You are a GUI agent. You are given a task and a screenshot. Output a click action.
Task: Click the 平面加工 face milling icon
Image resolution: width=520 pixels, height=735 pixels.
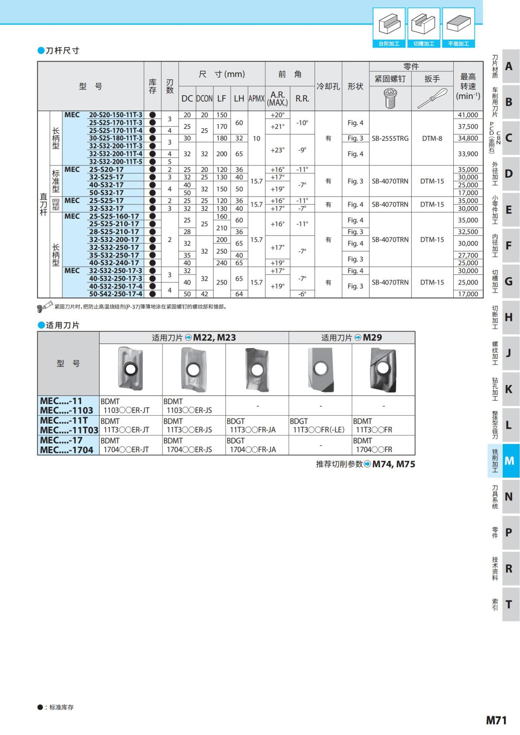click(x=458, y=27)
